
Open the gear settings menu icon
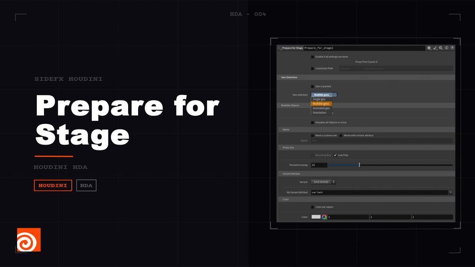[x=429, y=48]
